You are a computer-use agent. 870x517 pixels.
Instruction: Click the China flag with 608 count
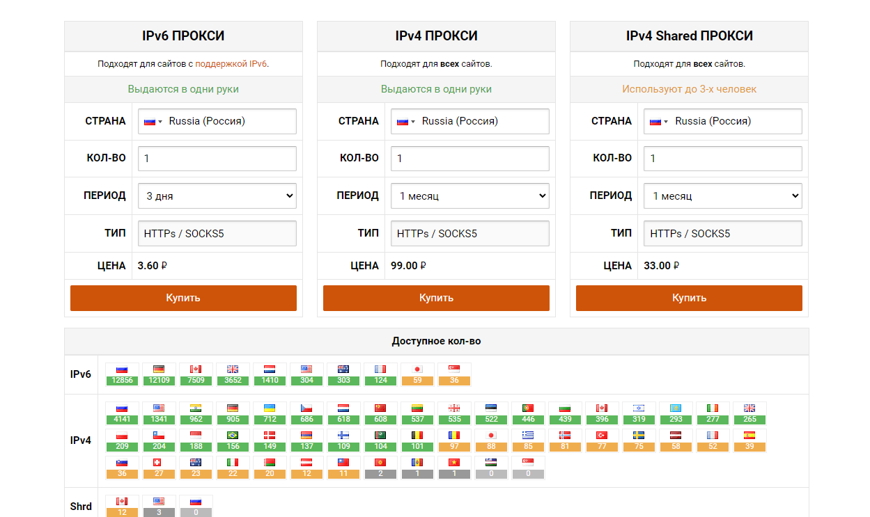[x=381, y=413]
